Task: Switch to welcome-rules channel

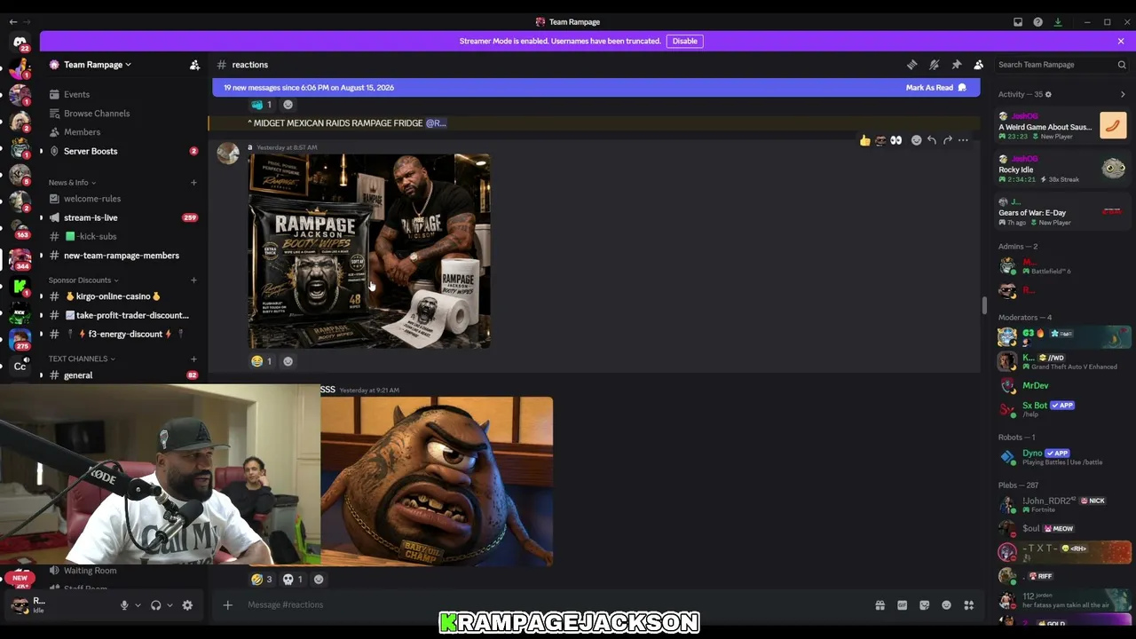Action: (123, 199)
